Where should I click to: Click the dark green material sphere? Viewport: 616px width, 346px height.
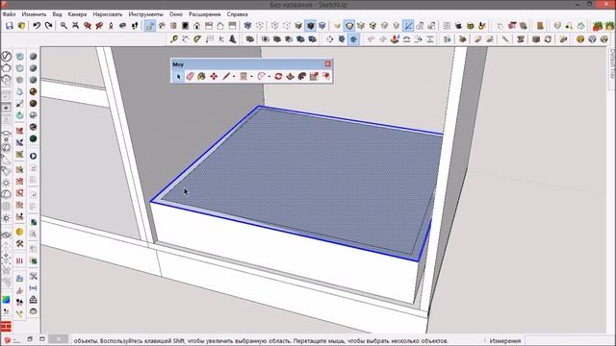coord(33,138)
